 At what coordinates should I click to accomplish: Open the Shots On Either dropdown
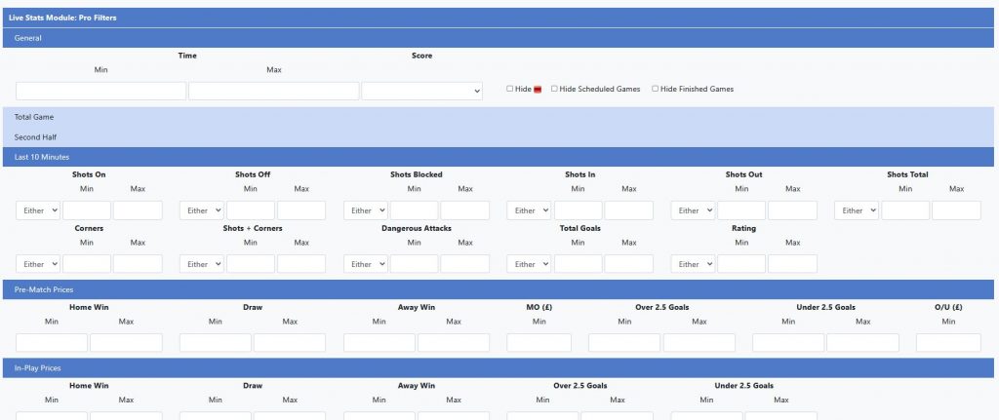point(39,210)
